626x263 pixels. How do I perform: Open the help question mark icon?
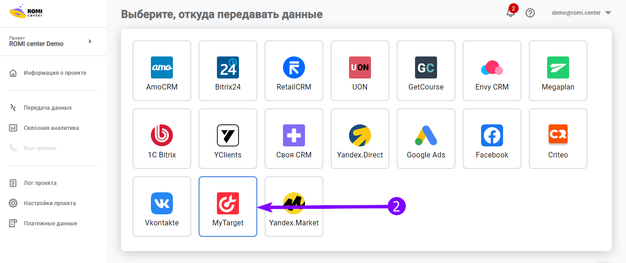(530, 13)
